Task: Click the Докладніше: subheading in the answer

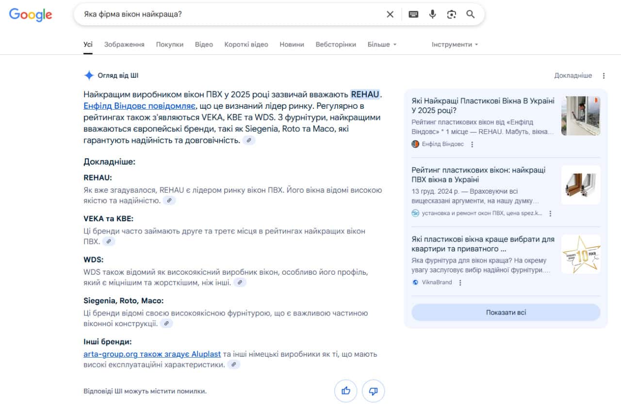Action: (109, 162)
